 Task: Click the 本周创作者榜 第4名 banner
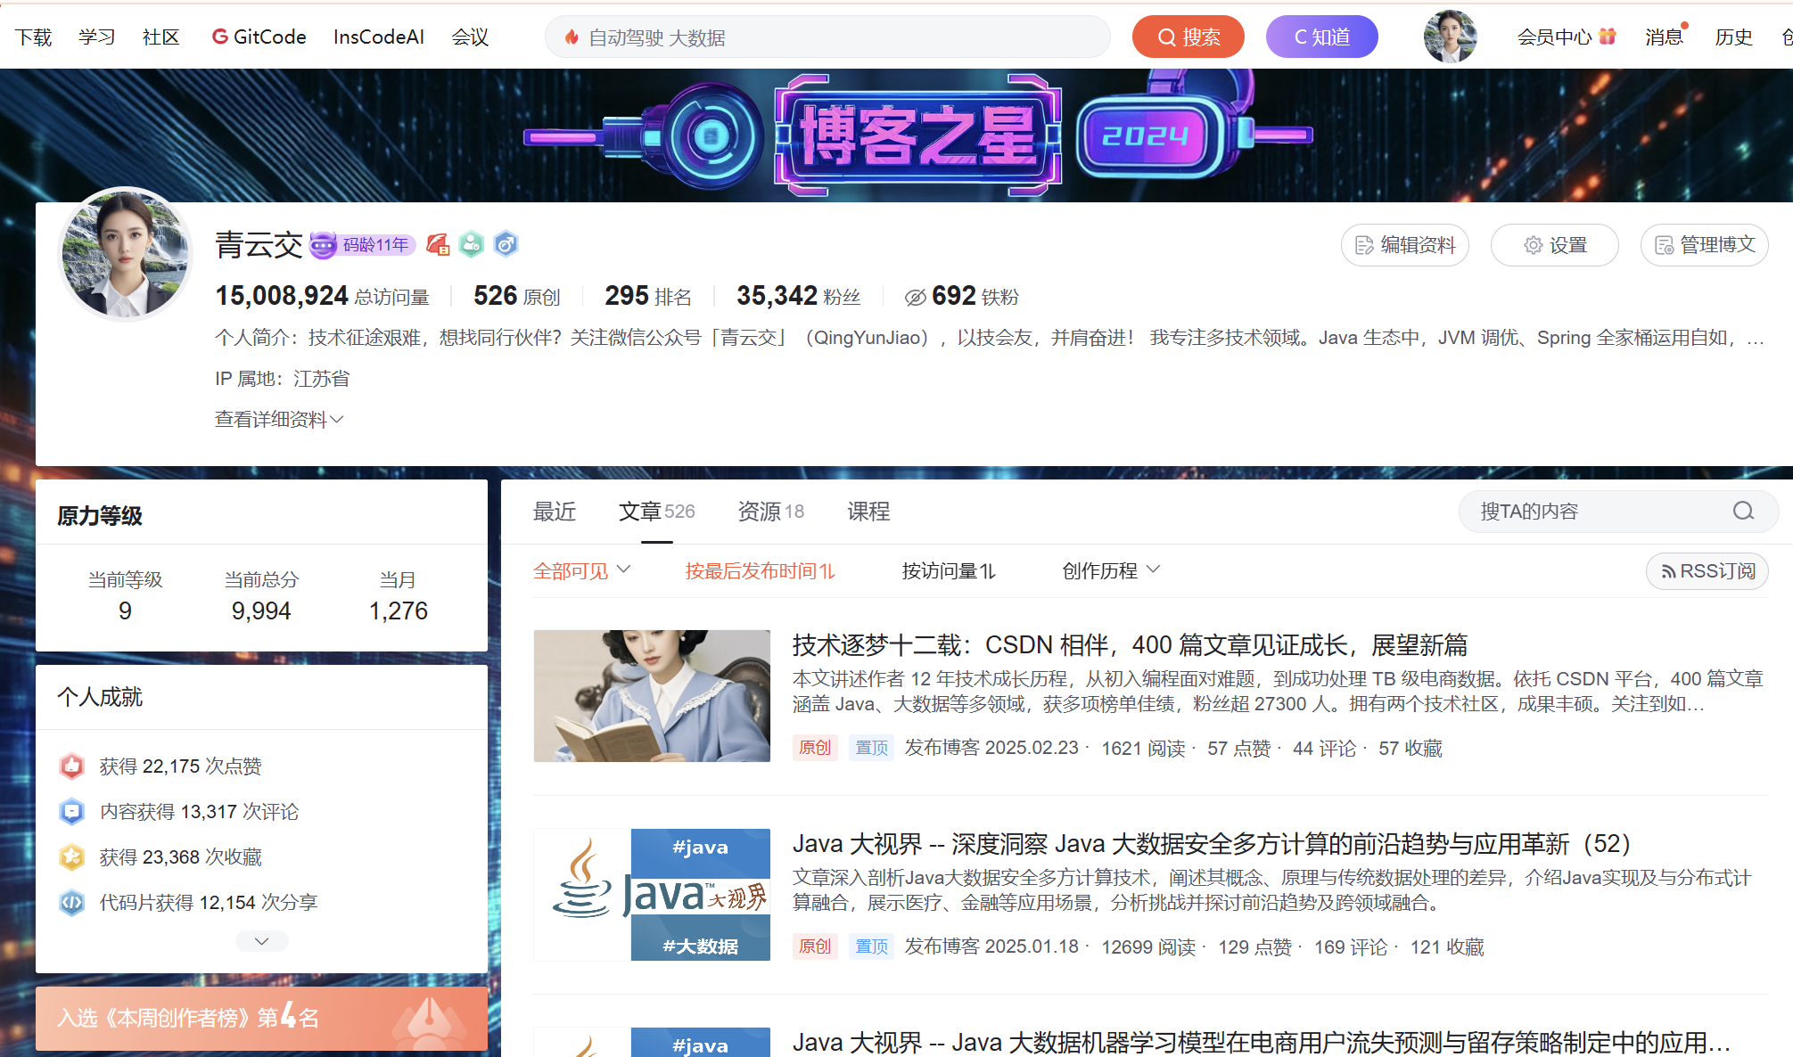point(261,1018)
